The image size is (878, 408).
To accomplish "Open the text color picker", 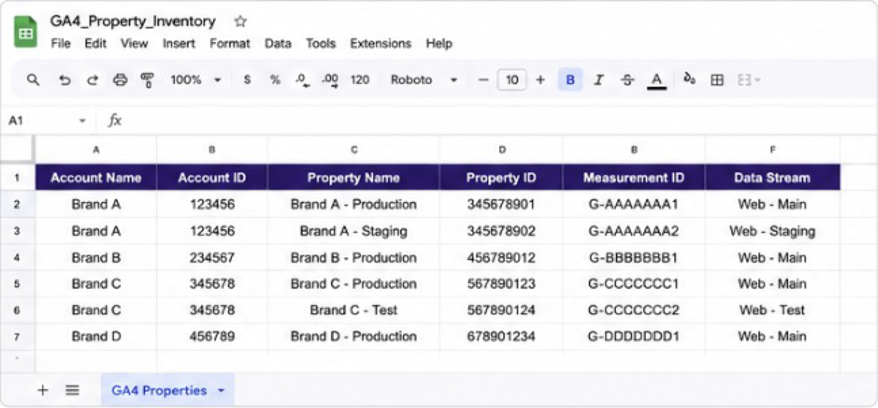I will [657, 81].
